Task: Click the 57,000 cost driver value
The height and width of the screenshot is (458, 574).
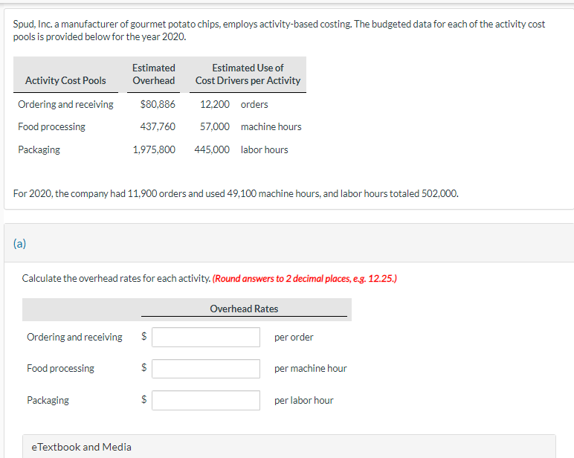Action: (215, 126)
